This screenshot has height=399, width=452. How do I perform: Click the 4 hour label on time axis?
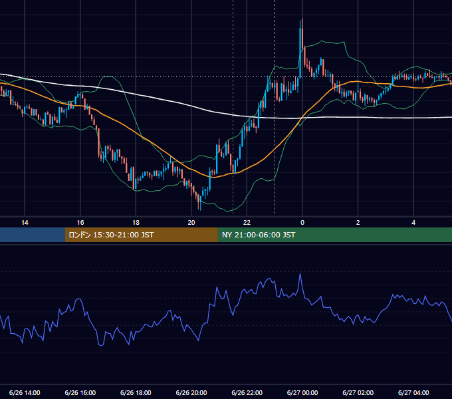coord(413,223)
